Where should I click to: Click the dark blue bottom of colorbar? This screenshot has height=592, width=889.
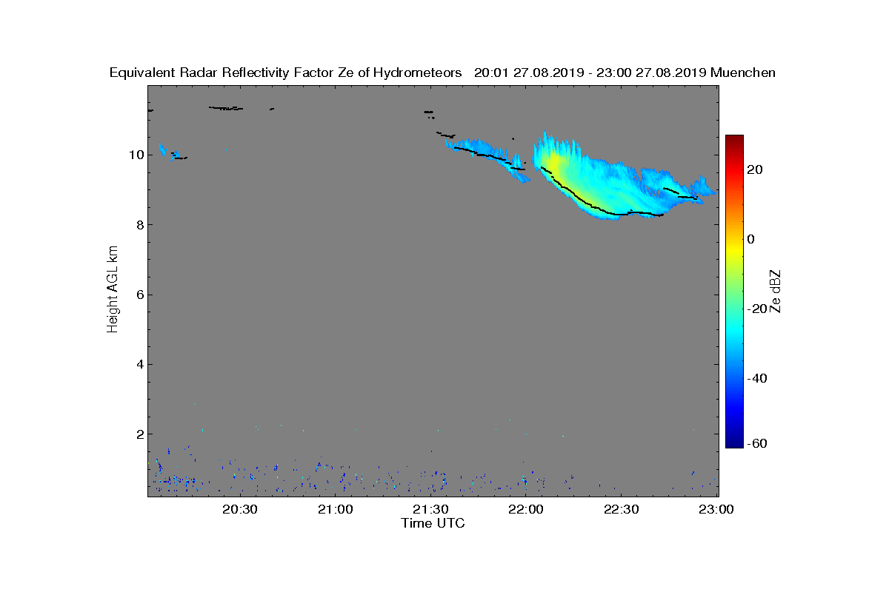pyautogui.click(x=734, y=443)
